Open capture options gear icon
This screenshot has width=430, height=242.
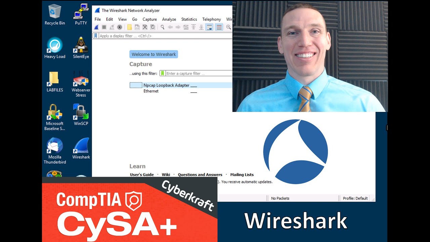click(120, 27)
